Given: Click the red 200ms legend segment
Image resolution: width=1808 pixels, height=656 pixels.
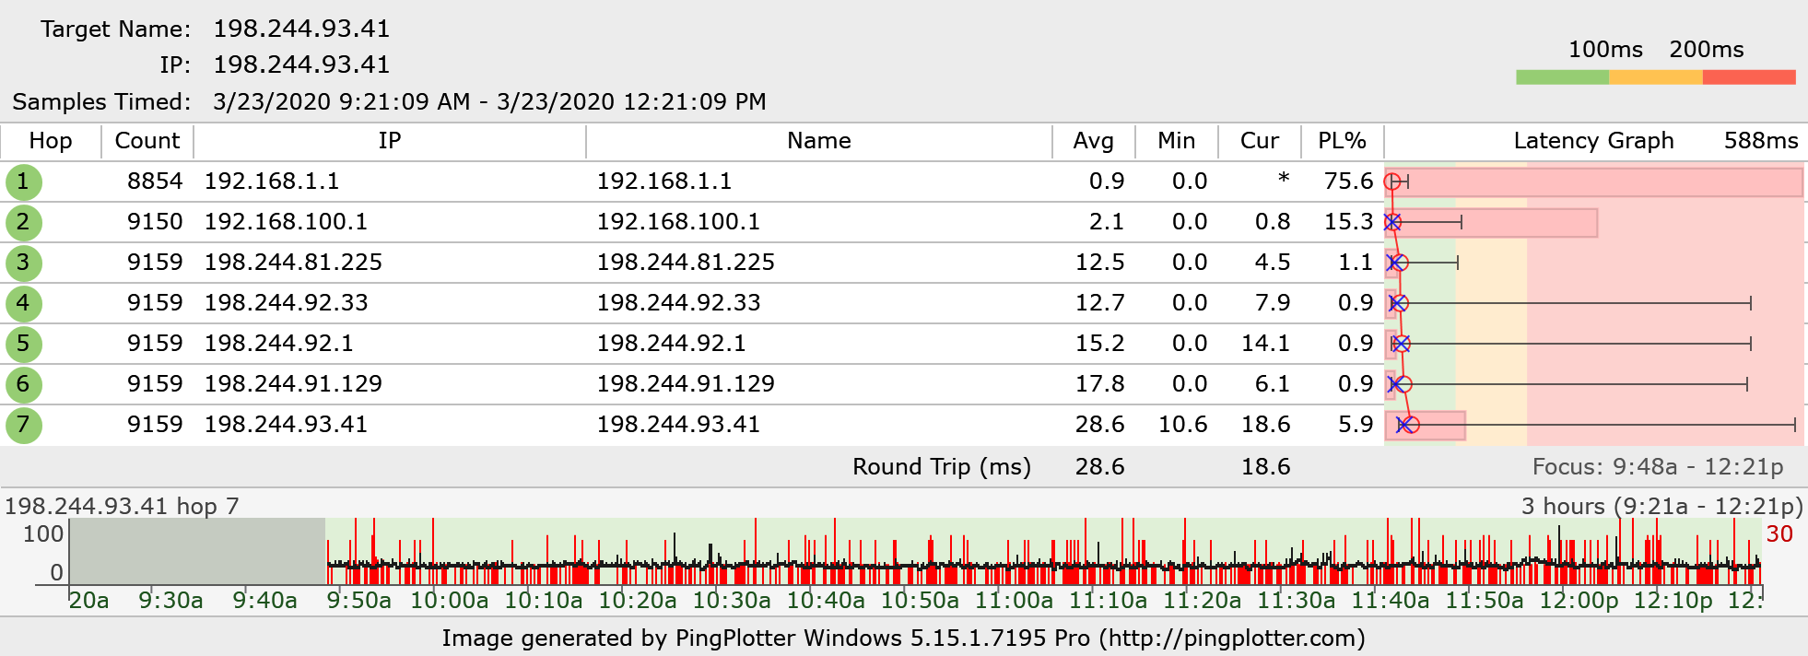Looking at the screenshot, I should pos(1748,77).
